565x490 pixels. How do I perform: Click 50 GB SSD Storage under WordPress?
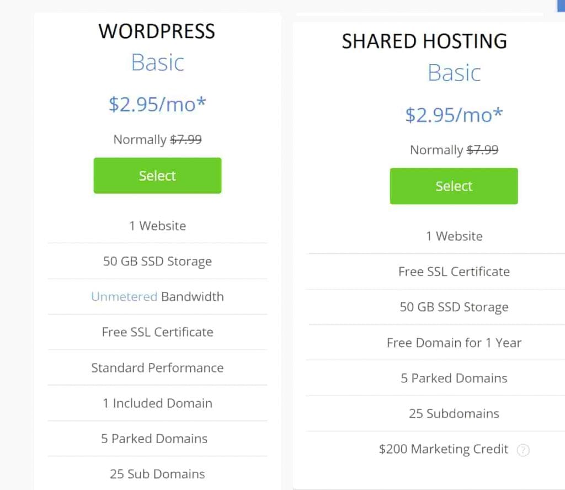pyautogui.click(x=157, y=261)
